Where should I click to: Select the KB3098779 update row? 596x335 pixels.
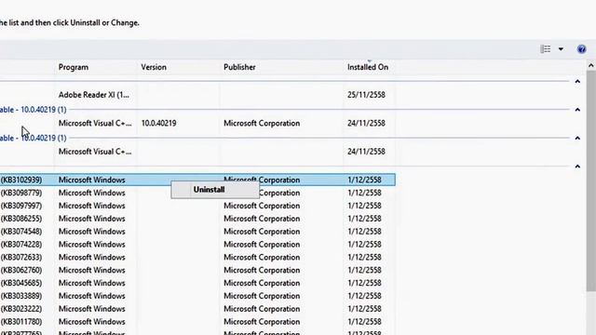click(197, 193)
